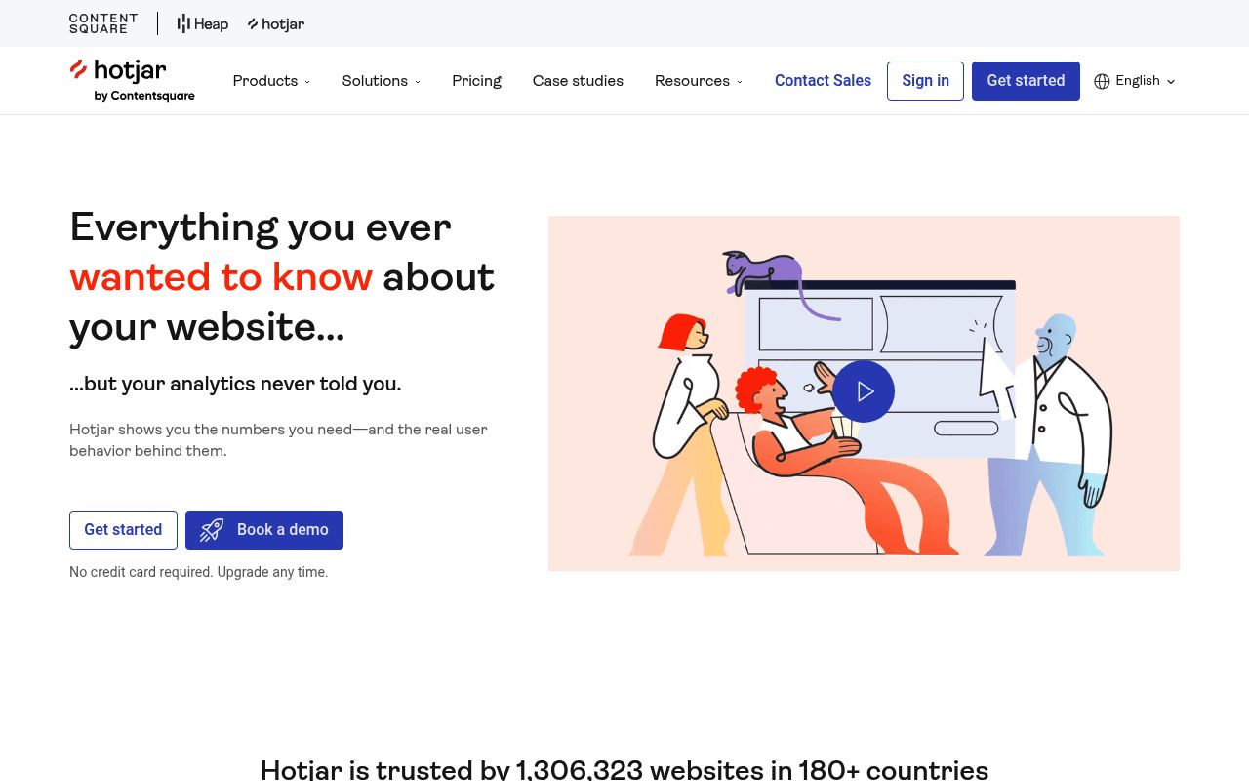This screenshot has width=1249, height=781.
Task: Click "No credit card required. Upgrade any time." text
Action: click(199, 572)
